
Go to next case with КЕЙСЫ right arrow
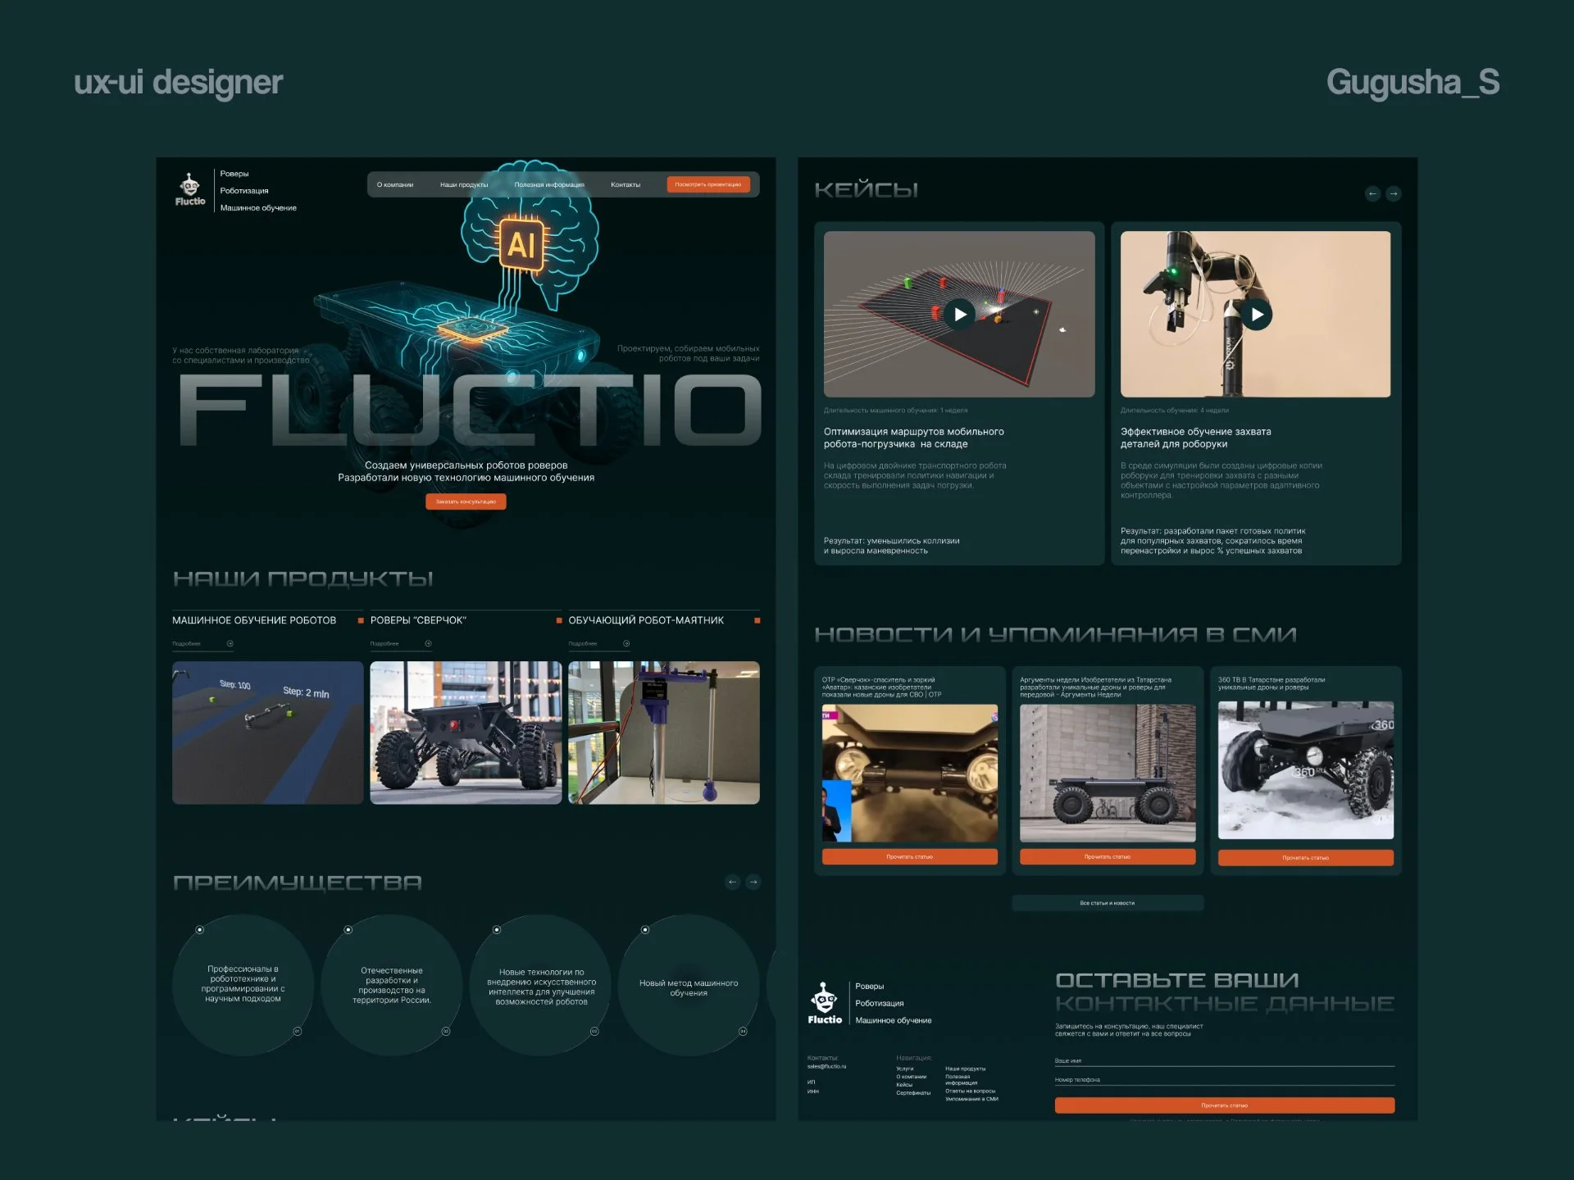[1393, 194]
